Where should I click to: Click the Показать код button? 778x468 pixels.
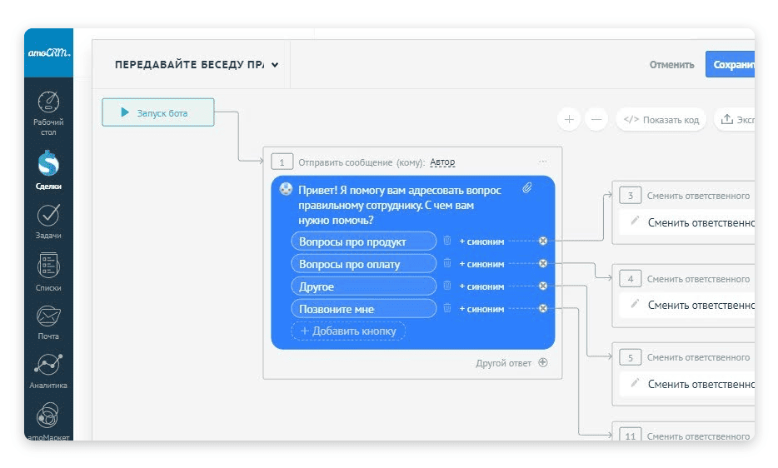tap(661, 119)
